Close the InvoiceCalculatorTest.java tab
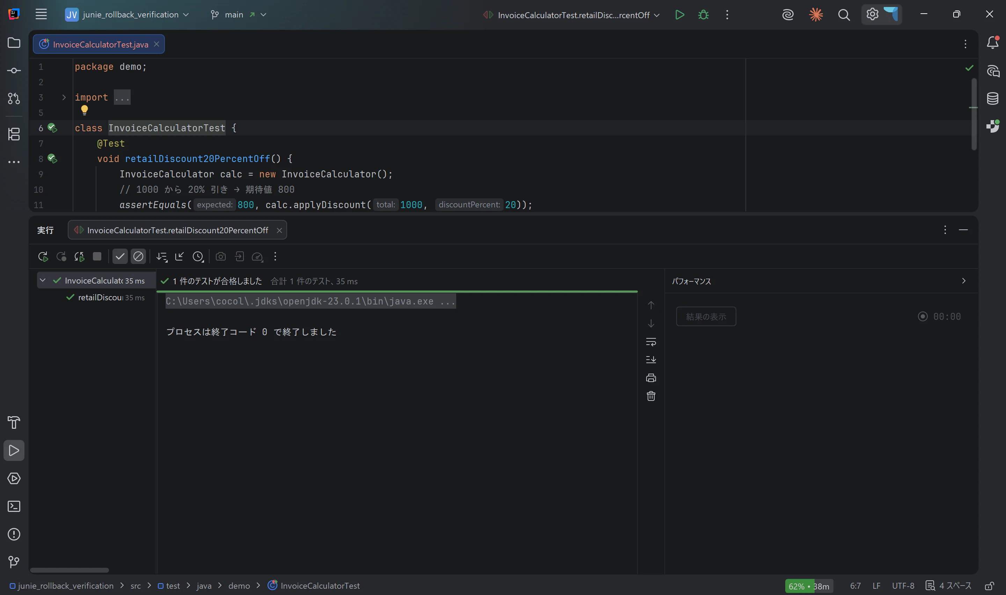The width and height of the screenshot is (1006, 595). click(x=156, y=44)
